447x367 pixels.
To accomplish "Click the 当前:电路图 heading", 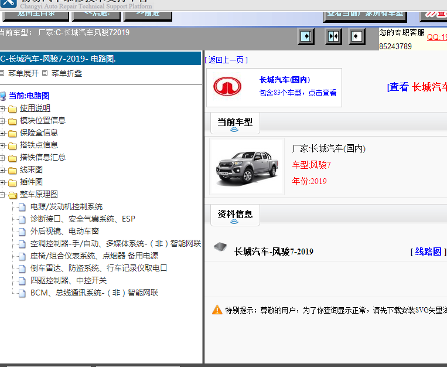I will click(x=29, y=96).
